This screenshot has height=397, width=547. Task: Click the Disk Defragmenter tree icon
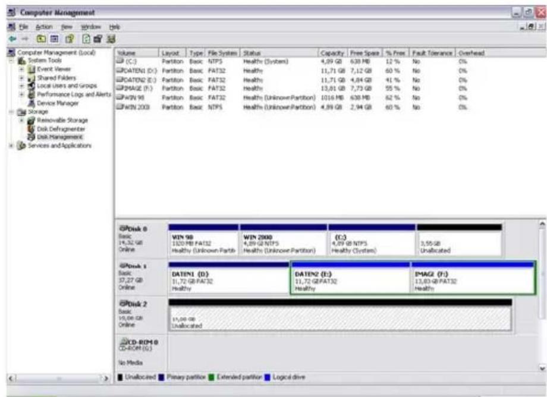(32, 128)
